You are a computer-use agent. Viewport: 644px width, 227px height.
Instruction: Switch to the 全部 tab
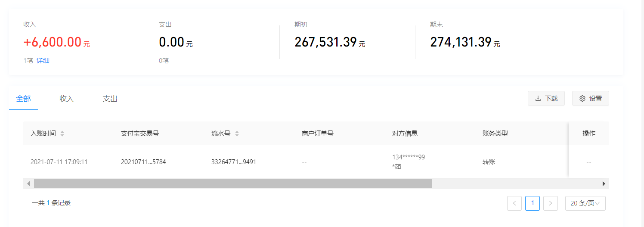pos(23,99)
